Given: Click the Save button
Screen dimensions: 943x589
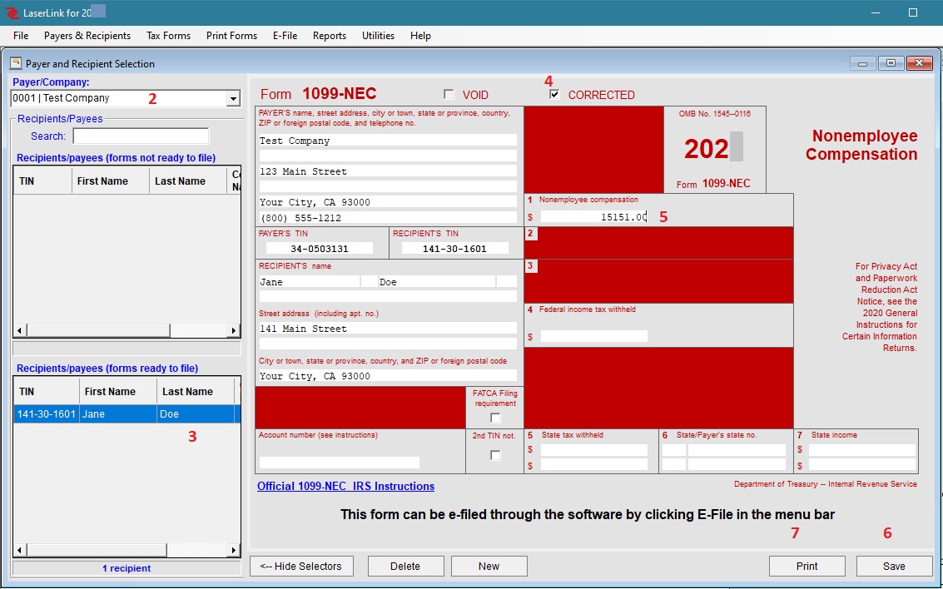Looking at the screenshot, I should click(x=894, y=567).
